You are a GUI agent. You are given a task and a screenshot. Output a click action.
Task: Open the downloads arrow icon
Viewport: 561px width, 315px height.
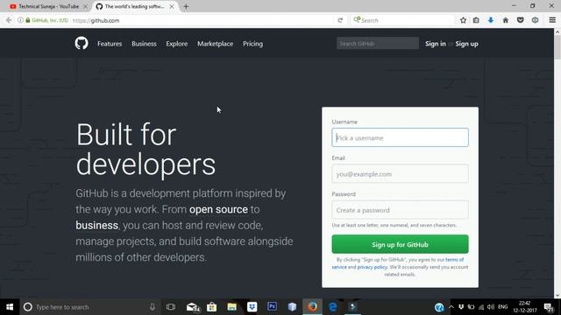point(491,20)
